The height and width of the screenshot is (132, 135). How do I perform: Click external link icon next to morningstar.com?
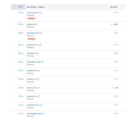[x=43, y=114]
